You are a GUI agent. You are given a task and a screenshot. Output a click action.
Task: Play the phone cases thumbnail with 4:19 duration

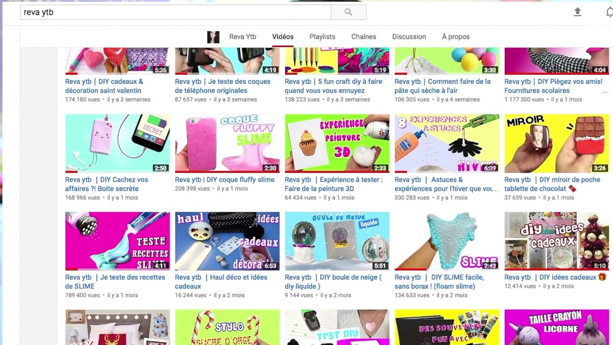227,61
